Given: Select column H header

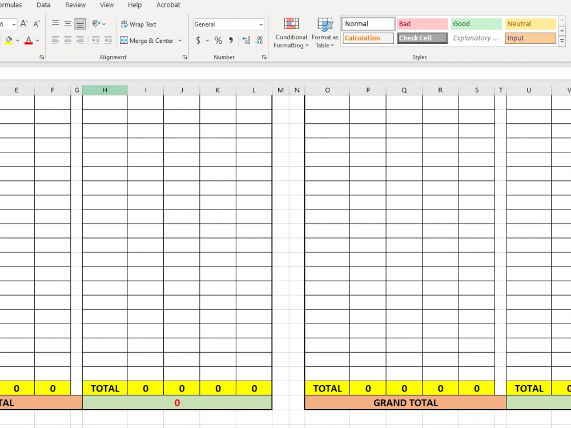Looking at the screenshot, I should (105, 90).
